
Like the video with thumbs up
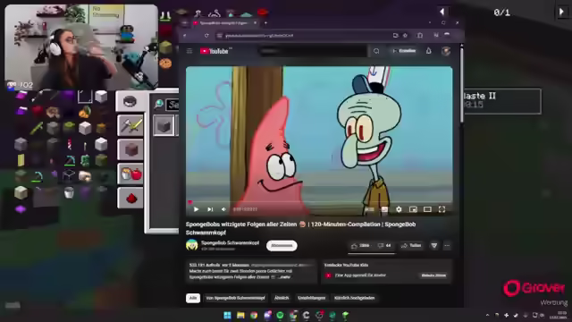[360, 246]
